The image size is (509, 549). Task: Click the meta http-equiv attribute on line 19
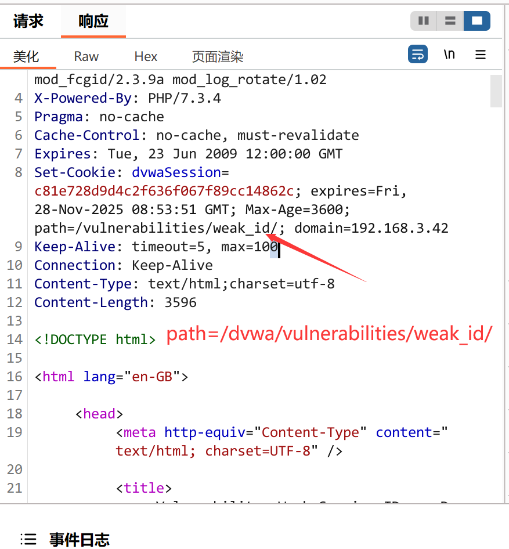coord(205,432)
